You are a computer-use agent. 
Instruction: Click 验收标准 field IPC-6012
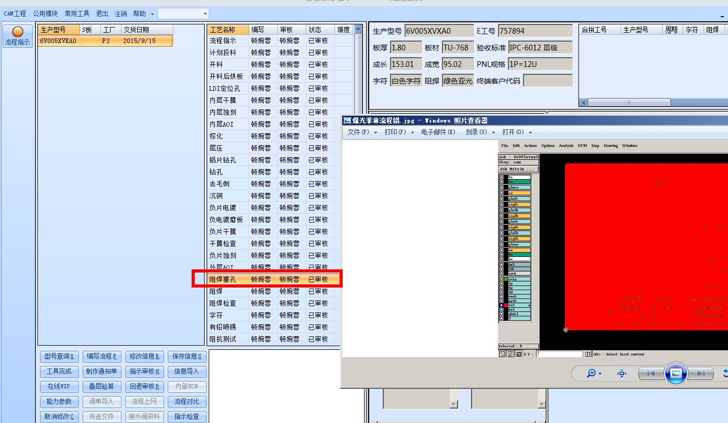(540, 47)
